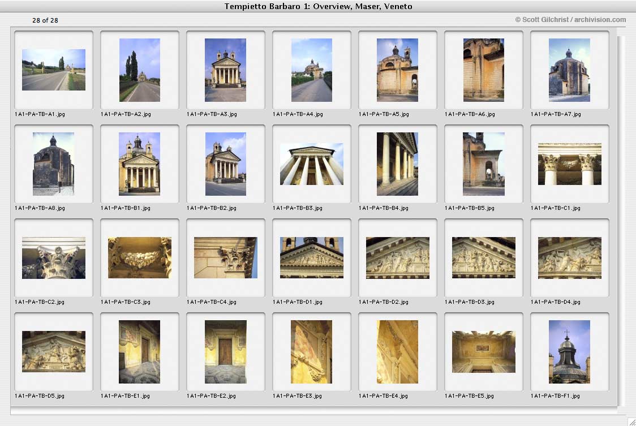
Task: Click the filename label 1A1-PA-TB-C1.jpg
Action: (556, 208)
